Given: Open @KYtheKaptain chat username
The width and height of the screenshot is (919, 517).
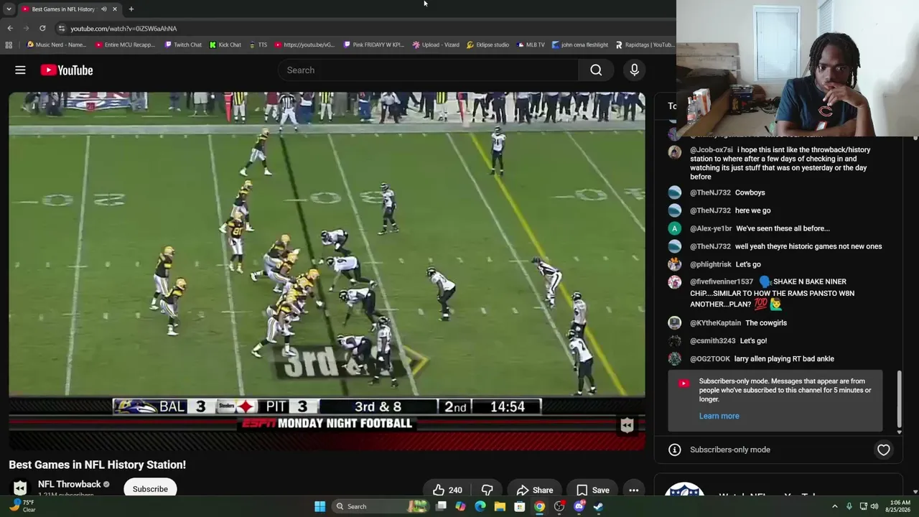Looking at the screenshot, I should [715, 323].
